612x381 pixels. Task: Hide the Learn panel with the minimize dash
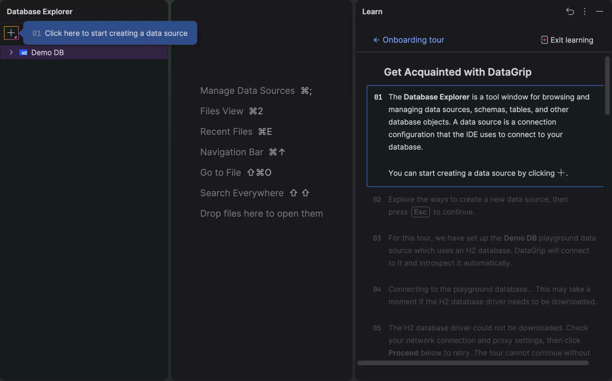tap(599, 11)
